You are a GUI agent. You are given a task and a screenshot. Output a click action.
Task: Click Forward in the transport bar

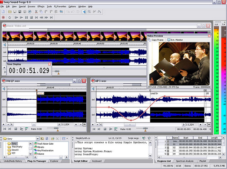pyautogui.click(x=46, y=17)
